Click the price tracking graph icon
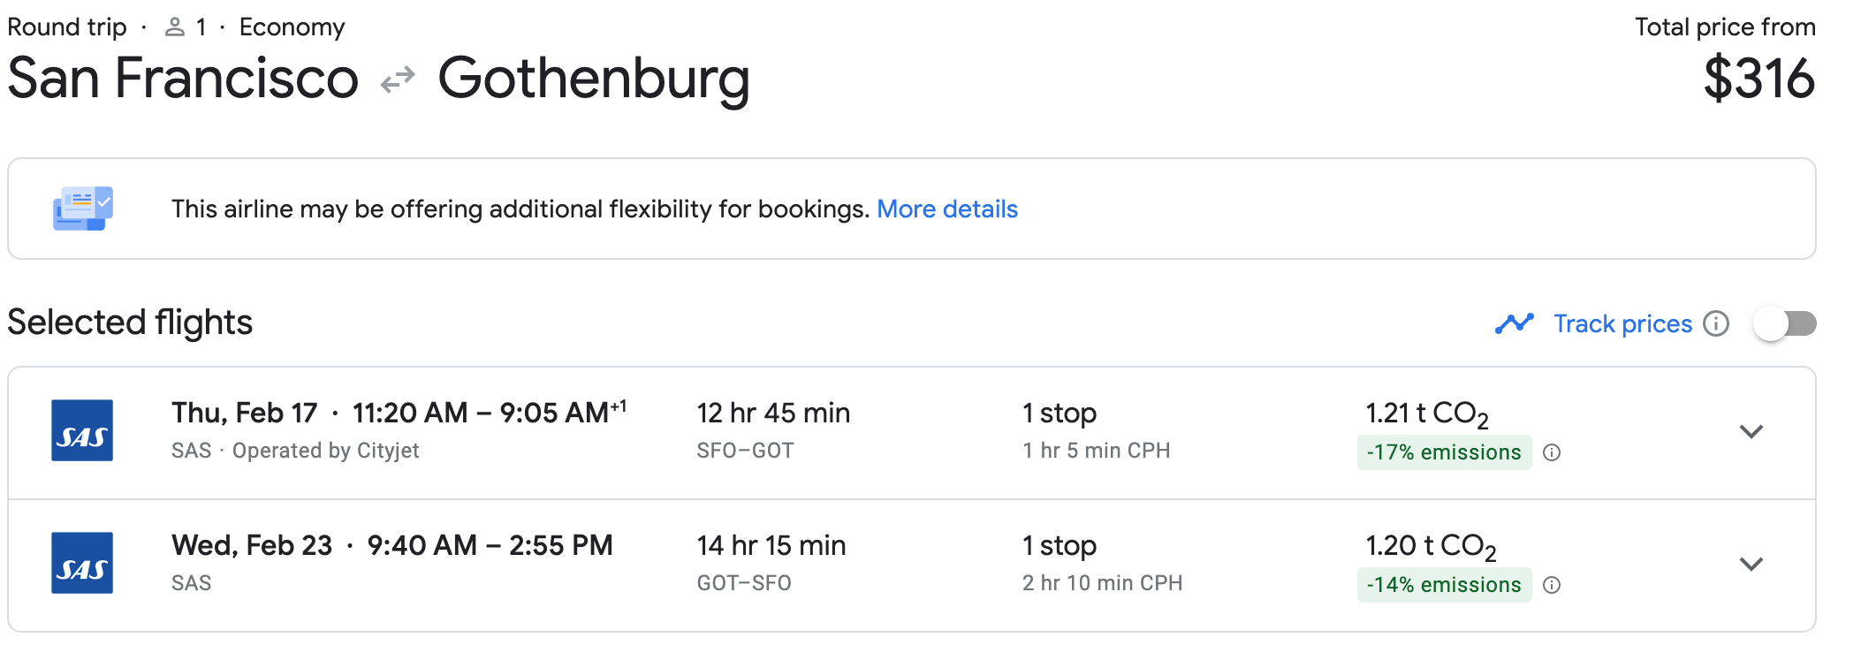1861x668 pixels. pos(1514,324)
